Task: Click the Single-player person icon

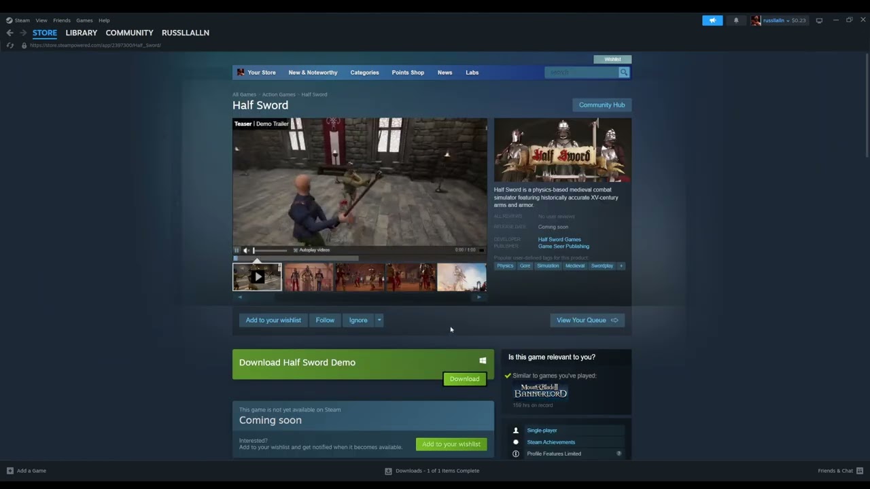Action: point(515,431)
